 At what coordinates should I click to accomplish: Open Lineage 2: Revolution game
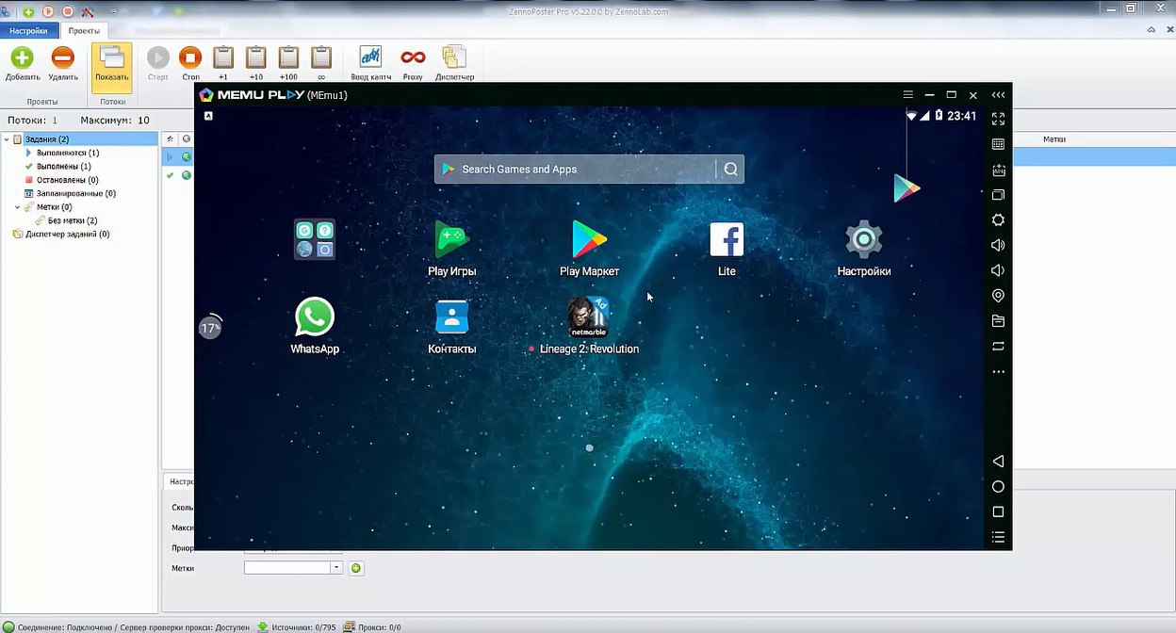coord(589,318)
